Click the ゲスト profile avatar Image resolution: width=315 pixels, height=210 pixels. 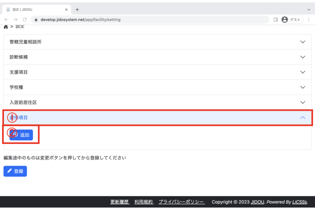[285, 19]
